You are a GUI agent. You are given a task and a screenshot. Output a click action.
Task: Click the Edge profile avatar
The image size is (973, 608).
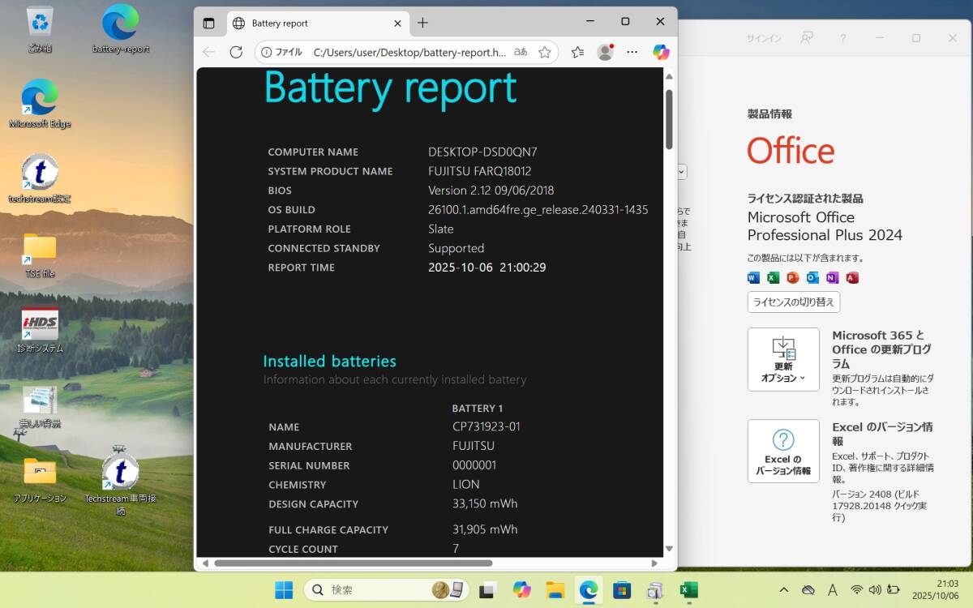click(605, 52)
